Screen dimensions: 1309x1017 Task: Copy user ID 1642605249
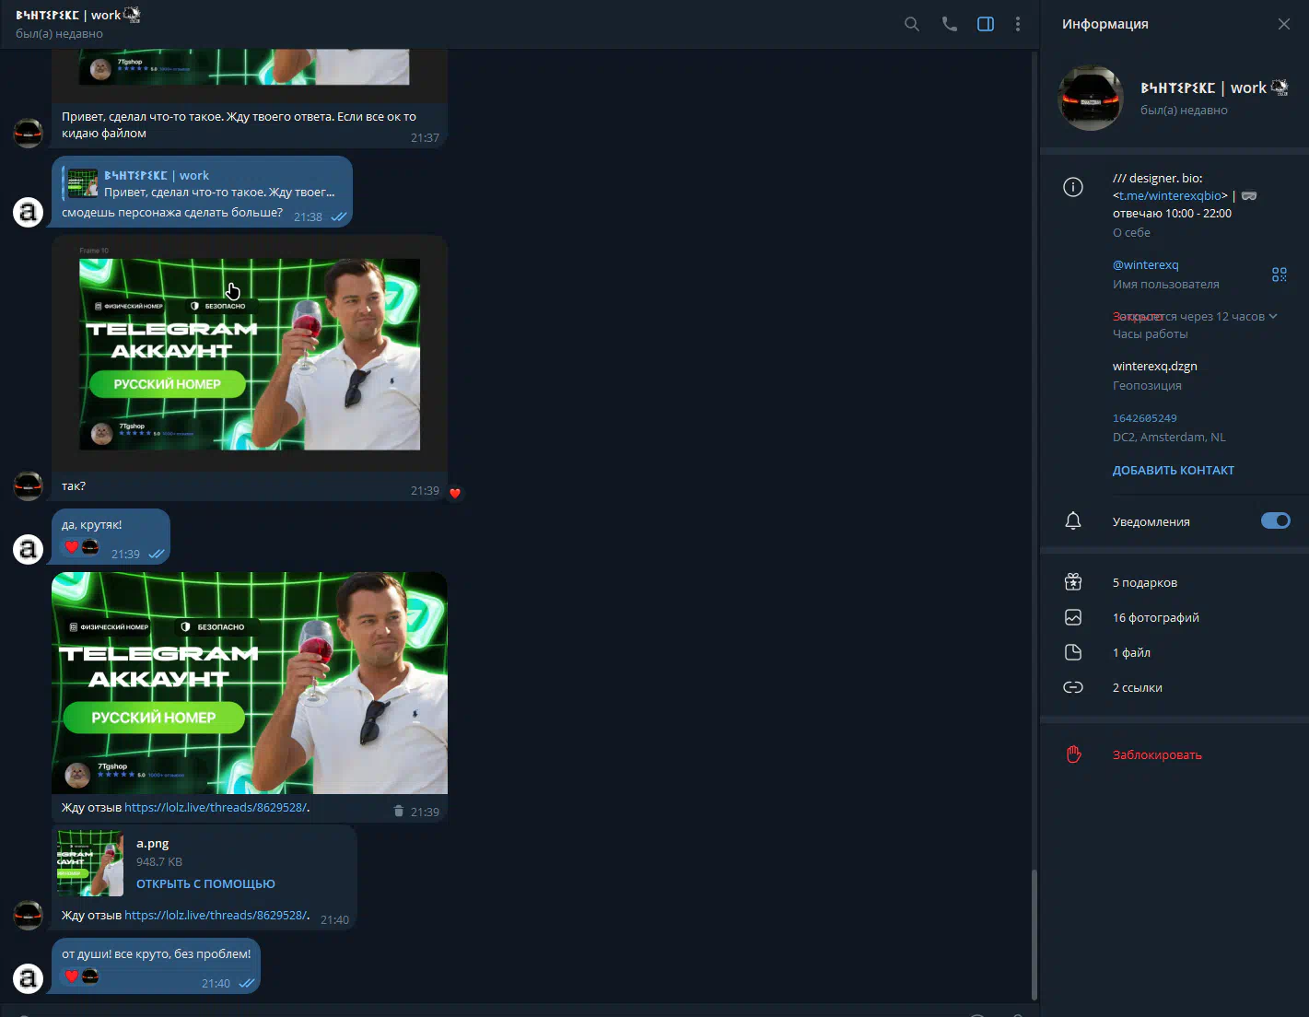click(x=1144, y=418)
